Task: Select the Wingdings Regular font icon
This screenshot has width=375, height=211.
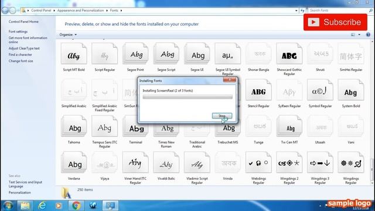Action: point(351,162)
